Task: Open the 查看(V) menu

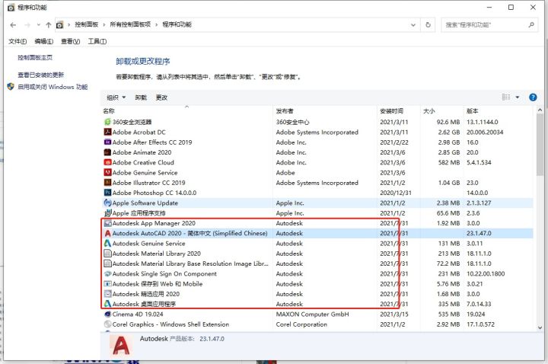Action: coord(70,41)
